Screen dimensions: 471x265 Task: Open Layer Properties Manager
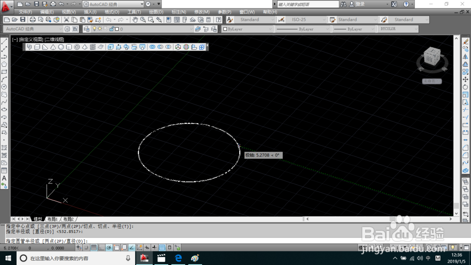click(87, 29)
